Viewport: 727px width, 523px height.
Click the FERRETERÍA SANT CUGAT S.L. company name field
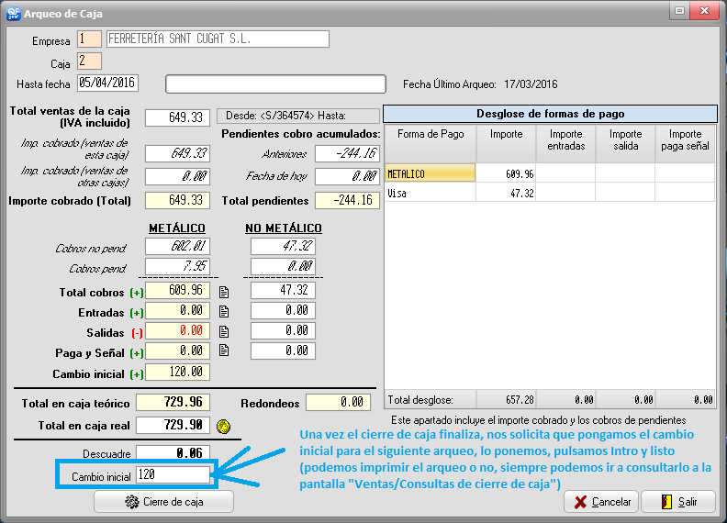pos(218,39)
